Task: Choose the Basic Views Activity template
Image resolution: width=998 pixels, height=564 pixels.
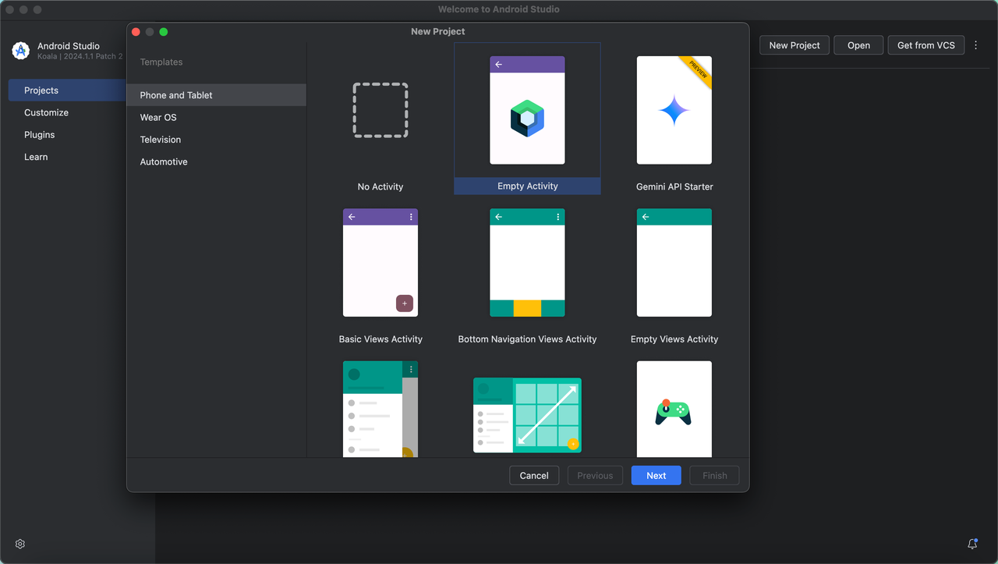Action: click(x=380, y=262)
